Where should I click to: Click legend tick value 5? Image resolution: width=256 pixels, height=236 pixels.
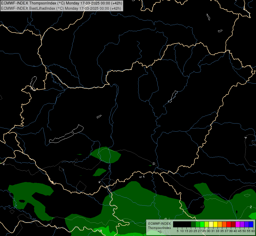tap(178, 231)
